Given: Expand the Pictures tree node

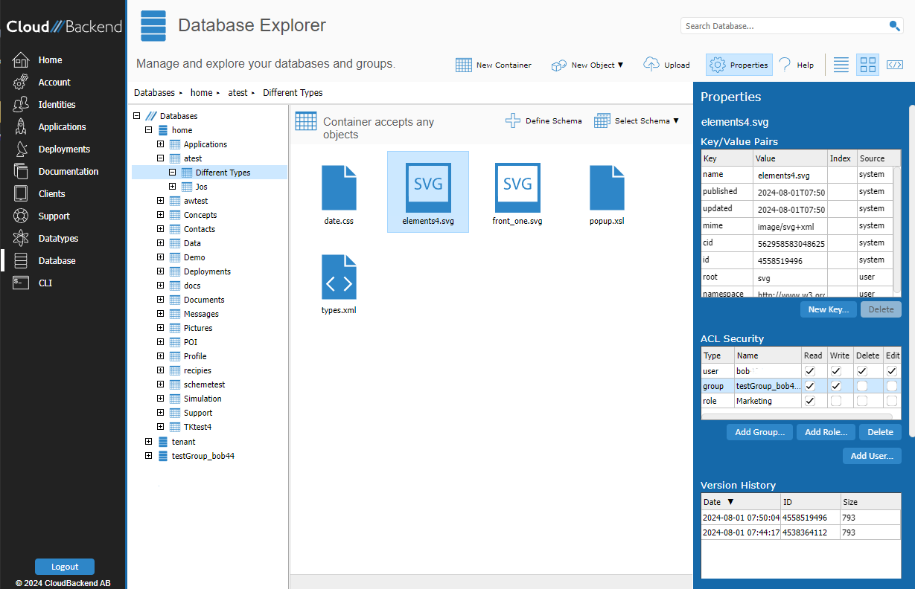Looking at the screenshot, I should coord(160,328).
